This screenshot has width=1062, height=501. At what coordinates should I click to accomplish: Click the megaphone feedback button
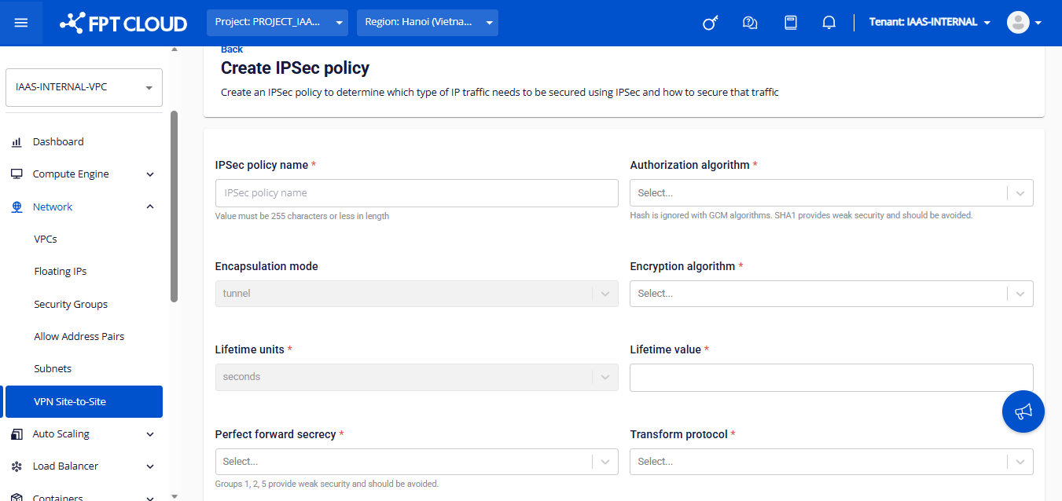pyautogui.click(x=1023, y=411)
